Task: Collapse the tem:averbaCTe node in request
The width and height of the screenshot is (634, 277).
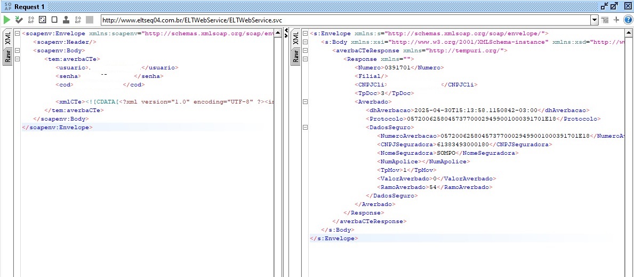Action: 18,59
